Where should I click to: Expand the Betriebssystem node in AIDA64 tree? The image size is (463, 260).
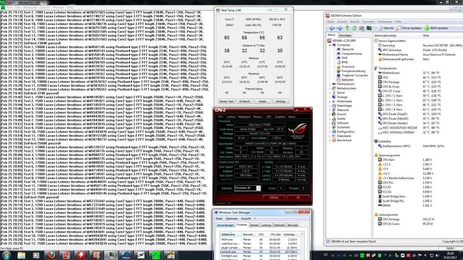[330, 88]
